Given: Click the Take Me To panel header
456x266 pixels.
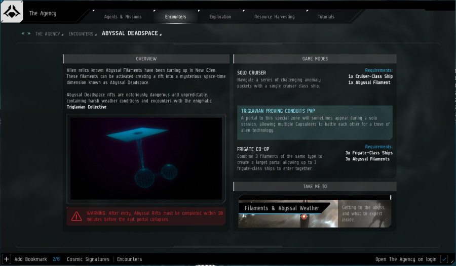Looking at the screenshot, I should pyautogui.click(x=315, y=187).
